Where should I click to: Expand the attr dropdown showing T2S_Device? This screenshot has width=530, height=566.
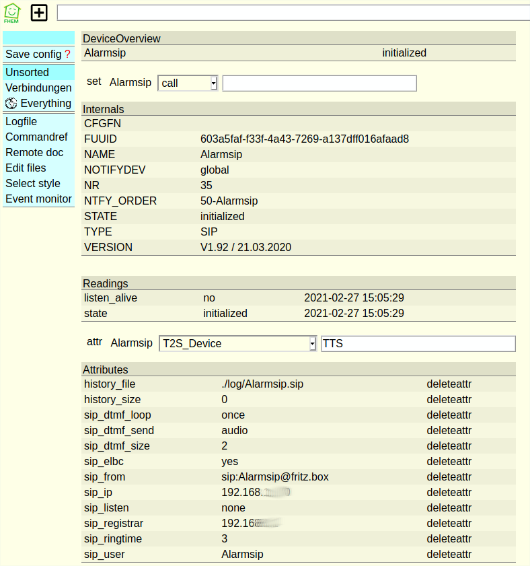[x=237, y=343]
